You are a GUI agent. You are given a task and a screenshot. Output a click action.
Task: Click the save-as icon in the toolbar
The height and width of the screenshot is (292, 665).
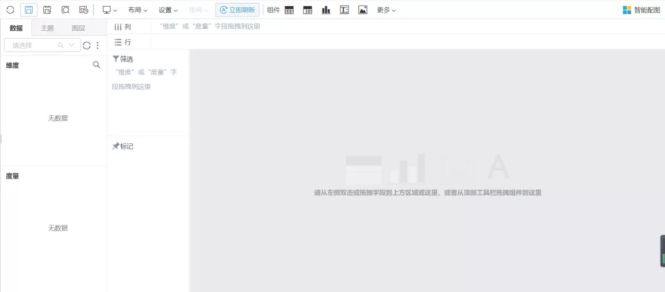[x=47, y=10]
